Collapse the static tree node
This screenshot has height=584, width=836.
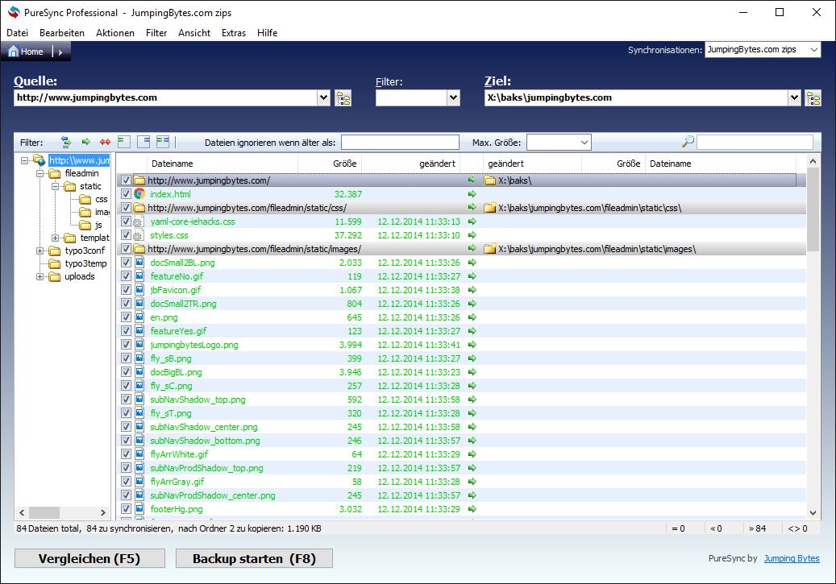[56, 187]
